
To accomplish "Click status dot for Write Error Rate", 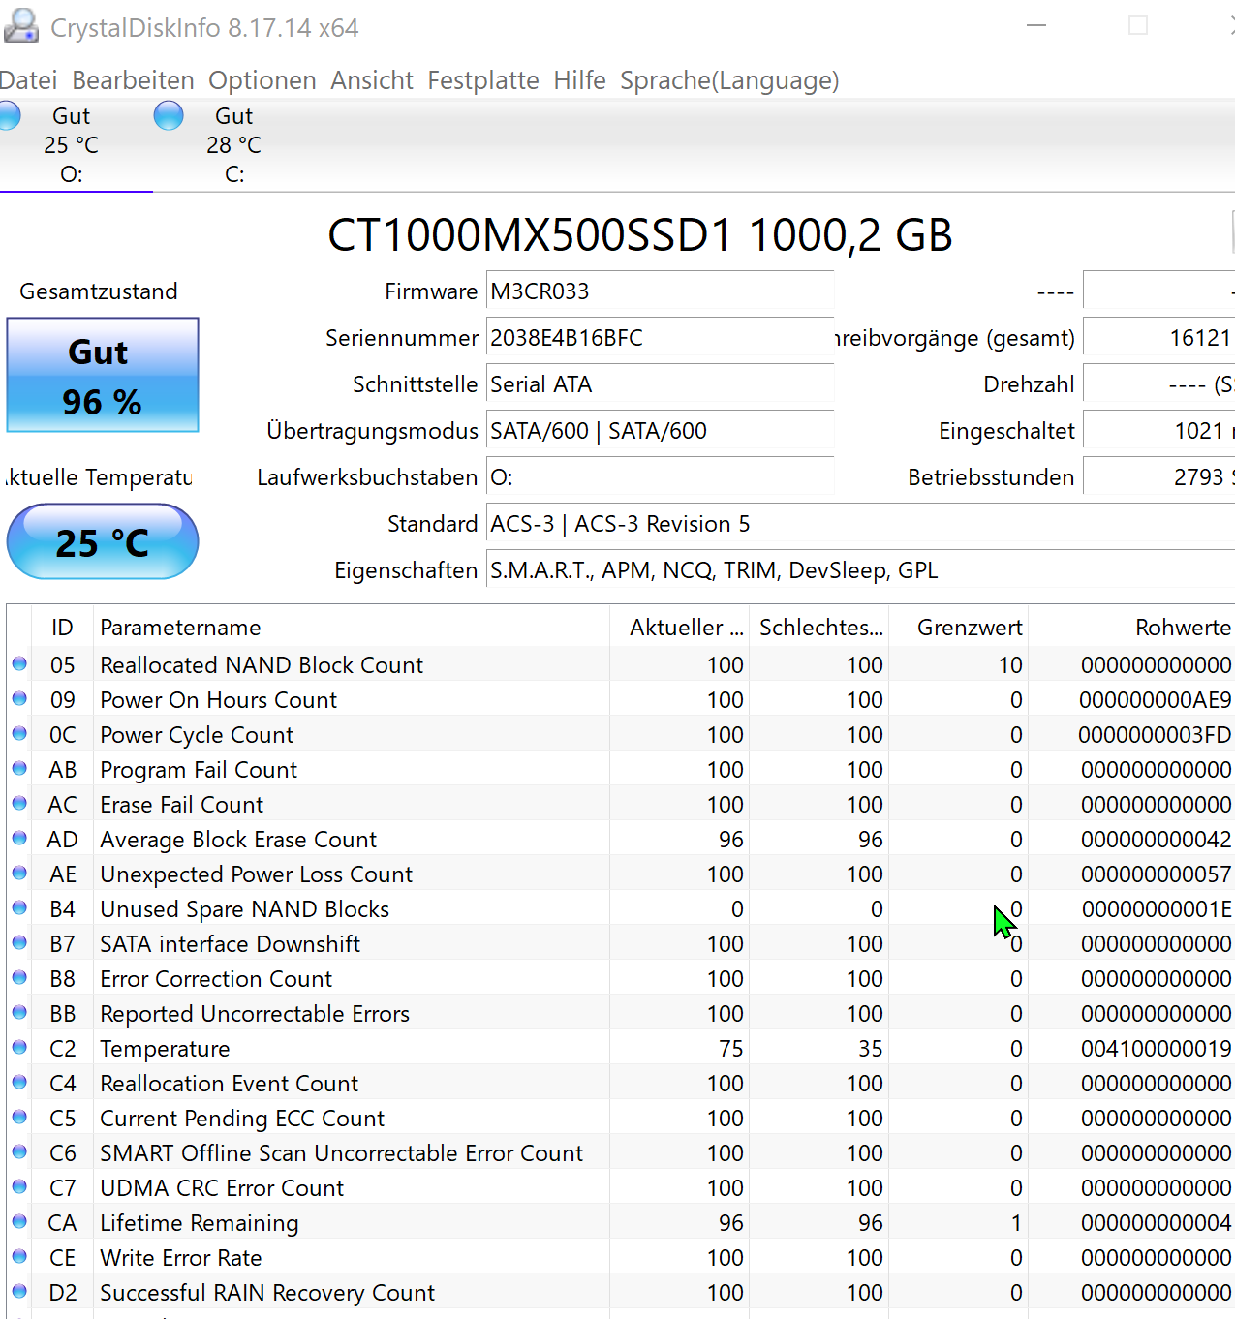I will [19, 1257].
